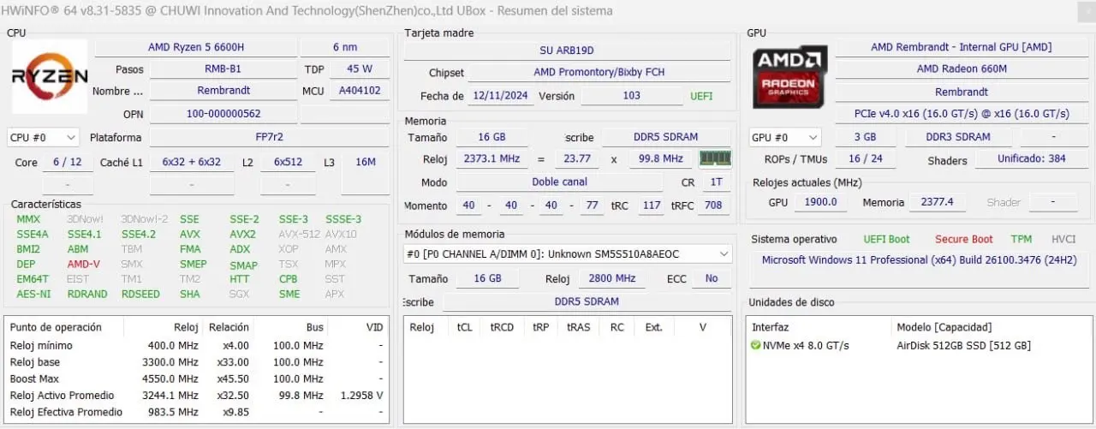
Task: Select the SU ARB19D motherboard field
Action: pos(566,51)
